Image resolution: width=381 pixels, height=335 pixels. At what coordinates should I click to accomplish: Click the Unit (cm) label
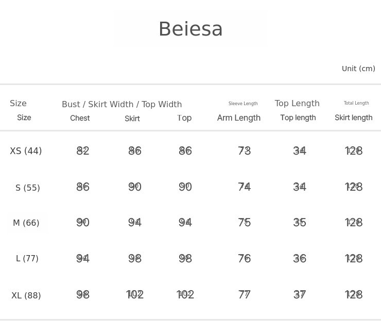pos(358,69)
